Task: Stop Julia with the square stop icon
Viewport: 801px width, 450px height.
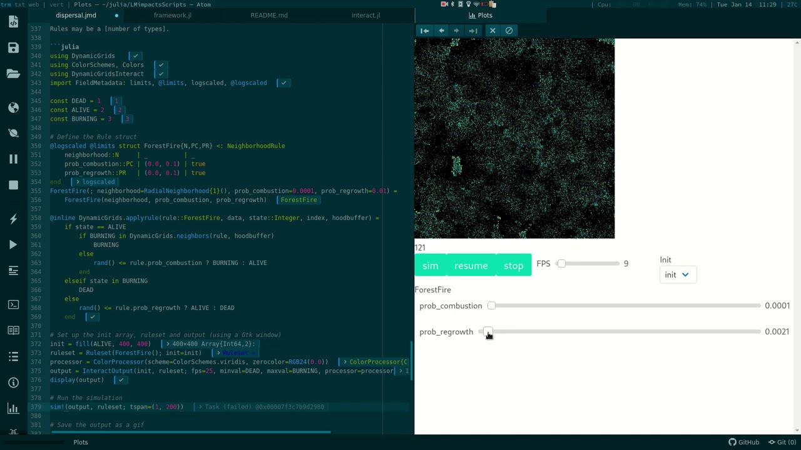Action: pyautogui.click(x=13, y=184)
